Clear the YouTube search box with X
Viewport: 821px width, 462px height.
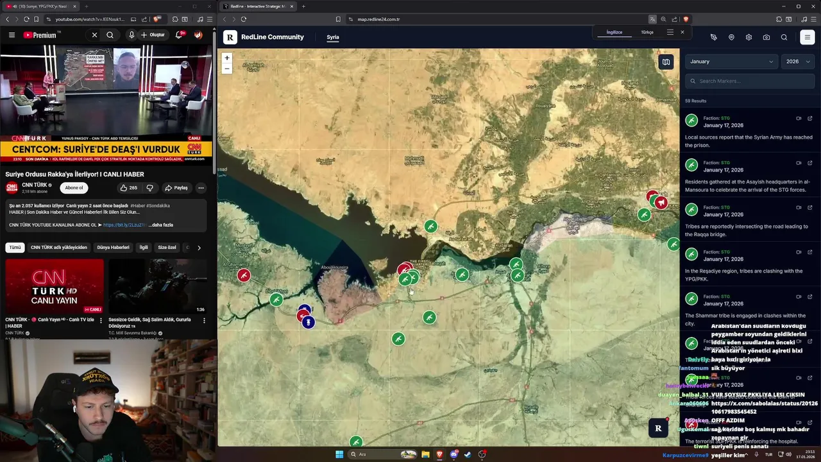click(94, 35)
